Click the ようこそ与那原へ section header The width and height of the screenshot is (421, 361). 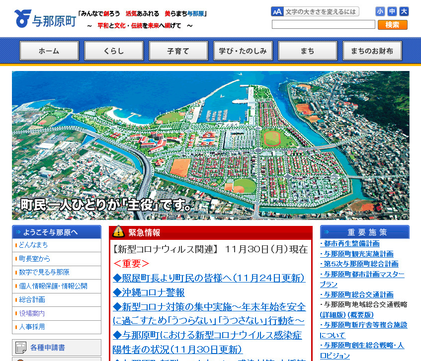pyautogui.click(x=57, y=232)
